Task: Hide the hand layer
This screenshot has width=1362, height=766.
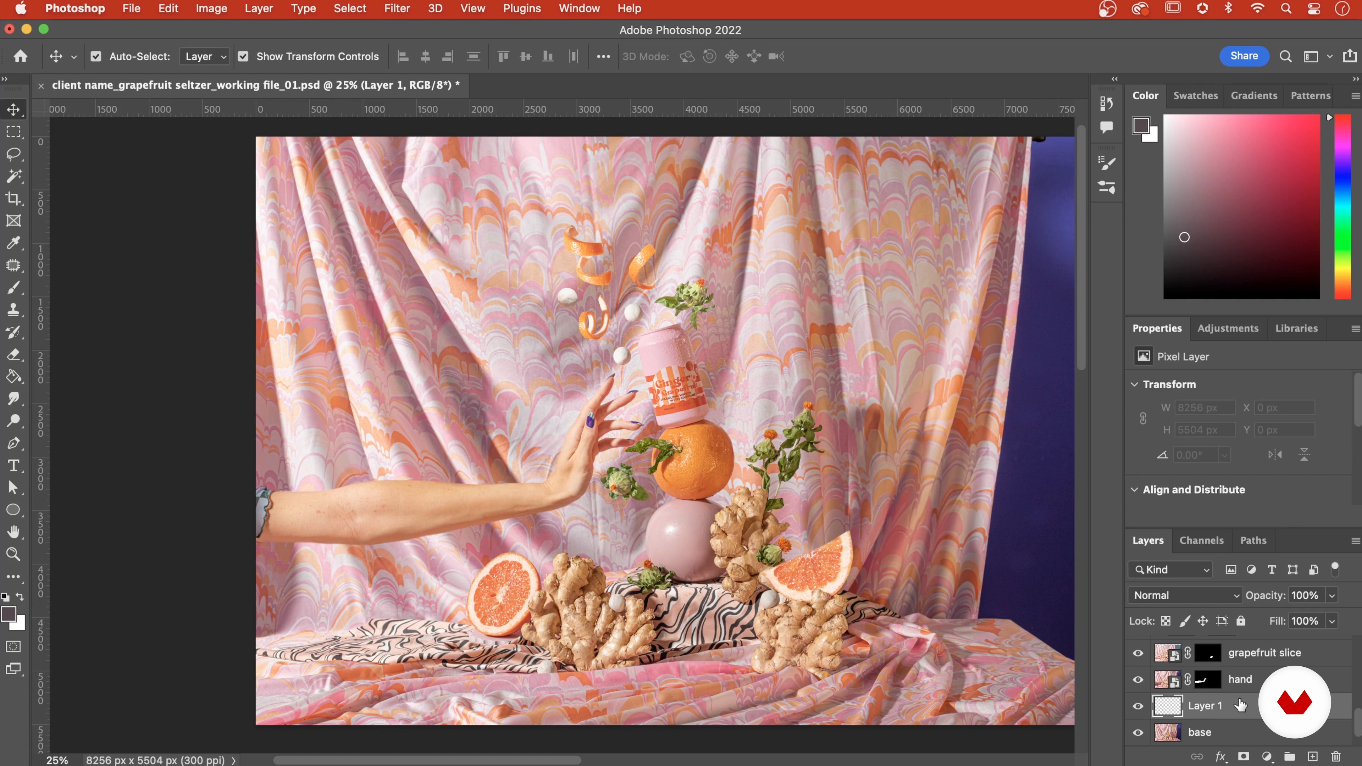Action: (x=1138, y=679)
